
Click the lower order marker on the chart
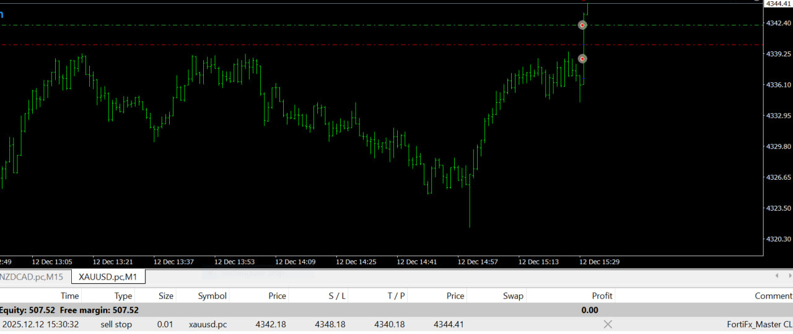[x=582, y=59]
